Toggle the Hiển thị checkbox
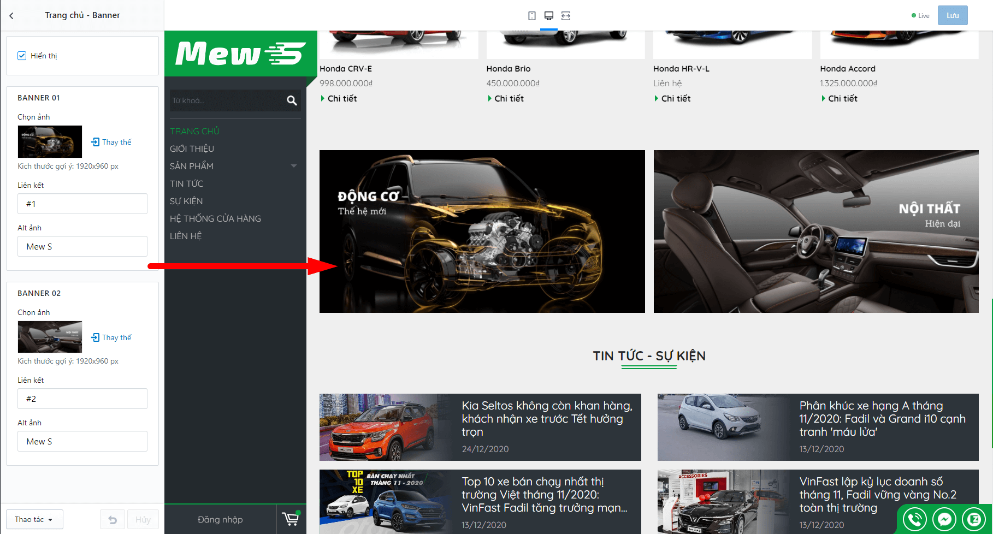 tap(22, 56)
